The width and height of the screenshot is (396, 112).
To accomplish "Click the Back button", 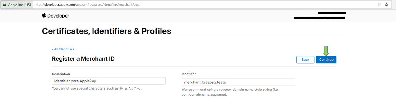I will coord(305,60).
